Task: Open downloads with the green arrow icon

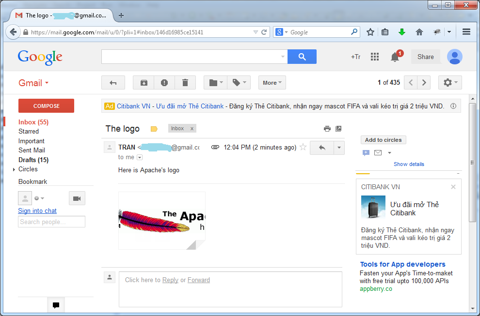Action: (x=402, y=32)
